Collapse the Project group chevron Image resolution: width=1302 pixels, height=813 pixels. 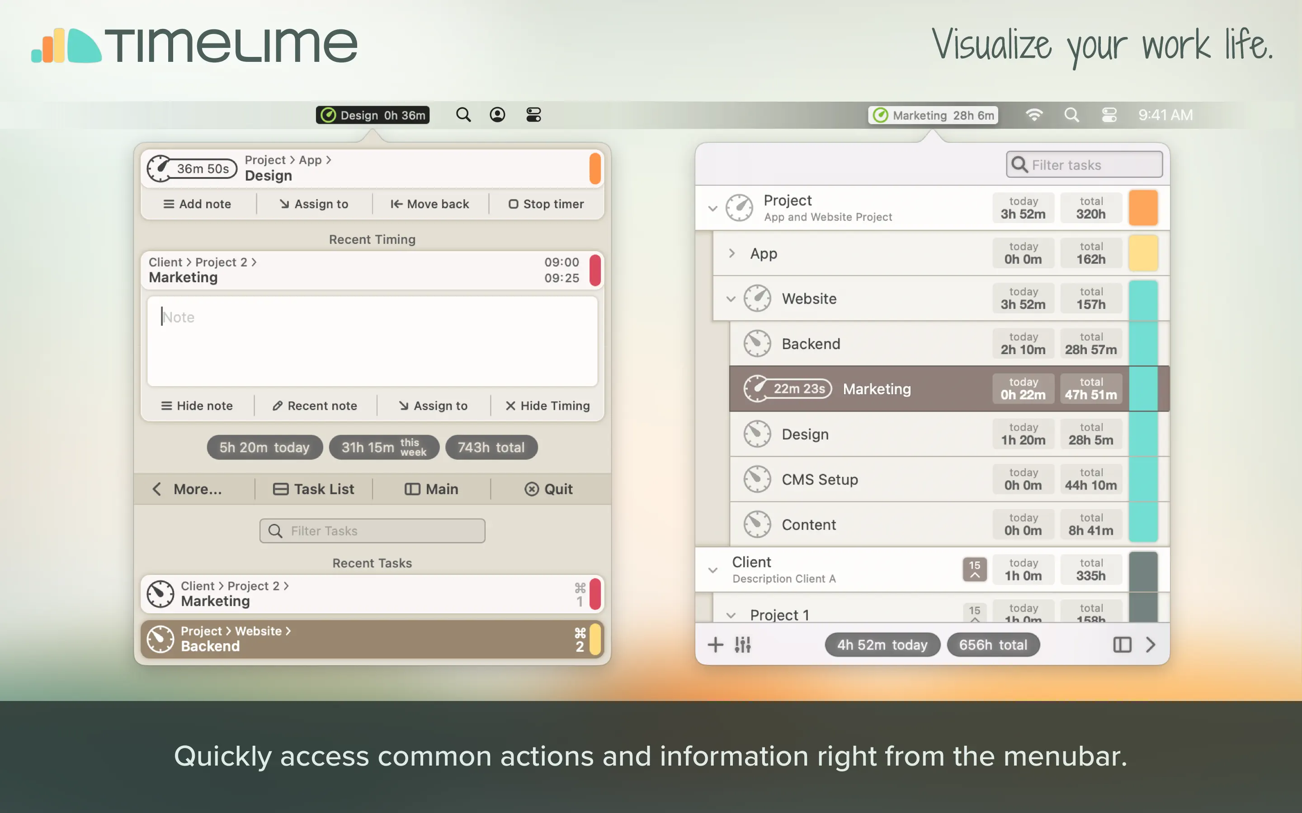[713, 208]
